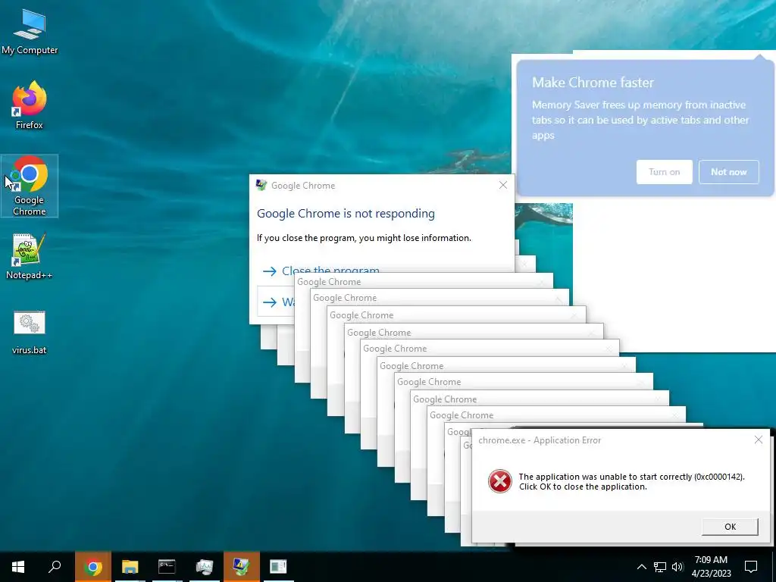The image size is (776, 582).
Task: Open the My Computer desktop icon
Action: 30,32
